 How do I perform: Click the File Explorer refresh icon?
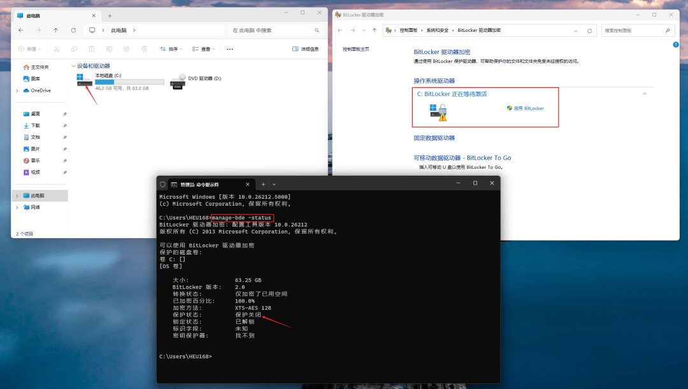coord(73,30)
